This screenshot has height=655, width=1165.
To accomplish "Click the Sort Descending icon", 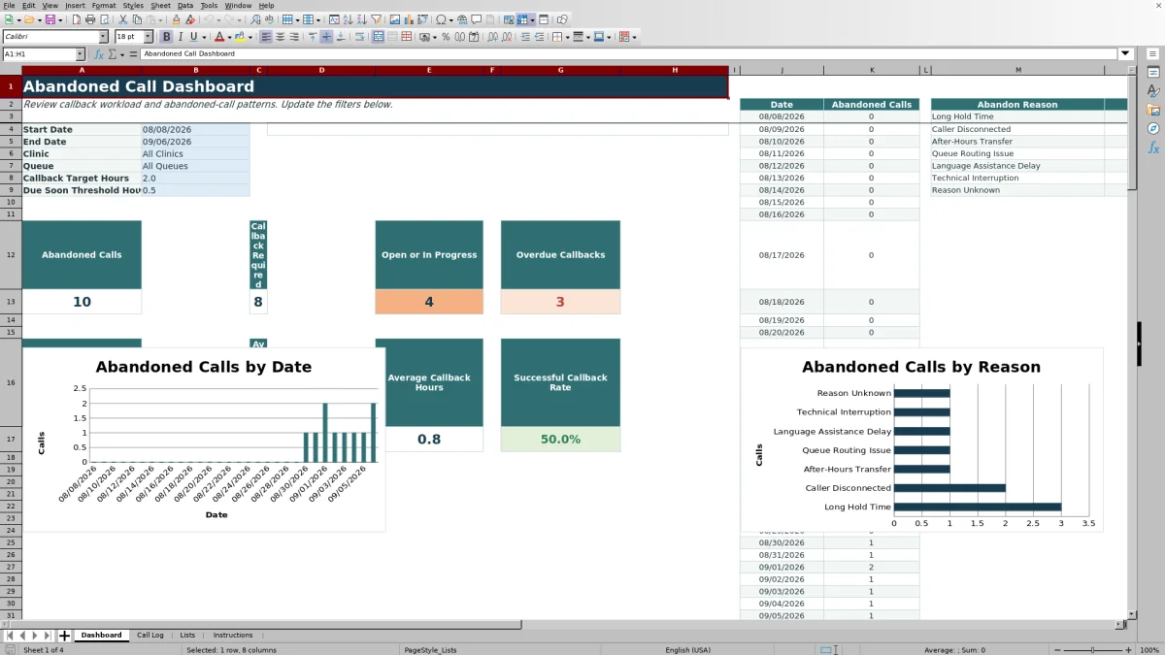I will click(361, 19).
